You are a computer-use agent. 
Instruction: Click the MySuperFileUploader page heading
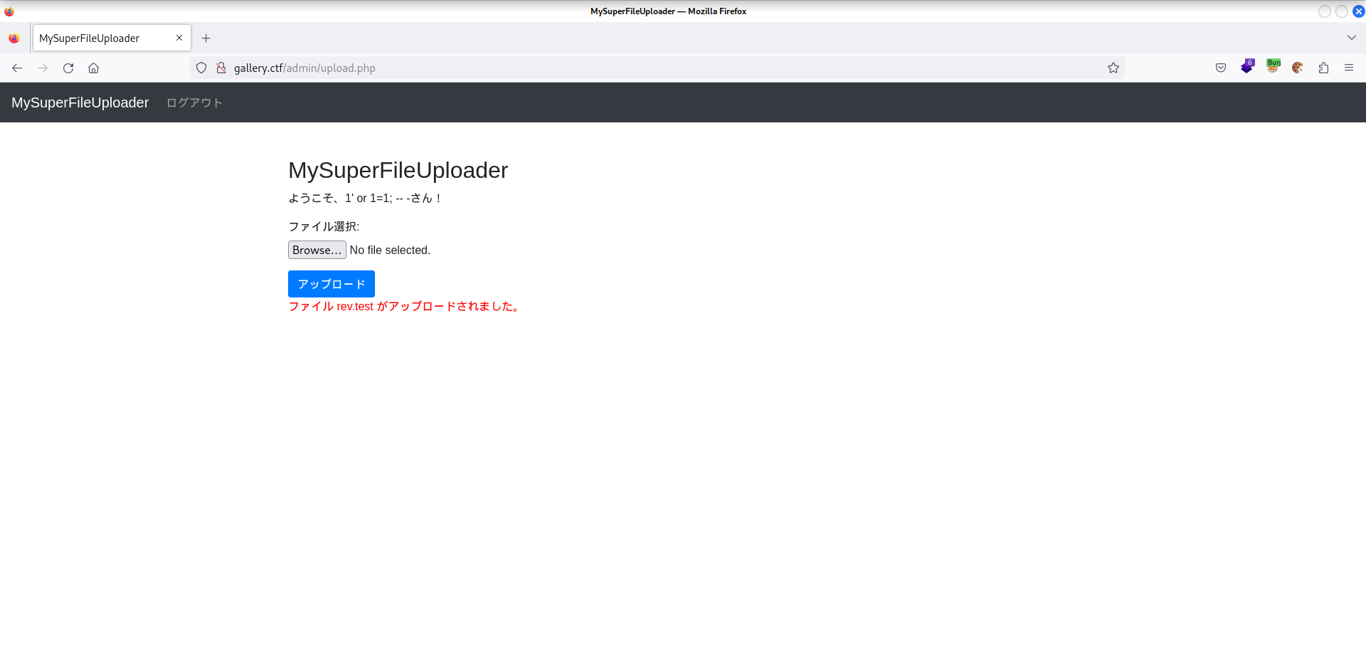tap(398, 170)
